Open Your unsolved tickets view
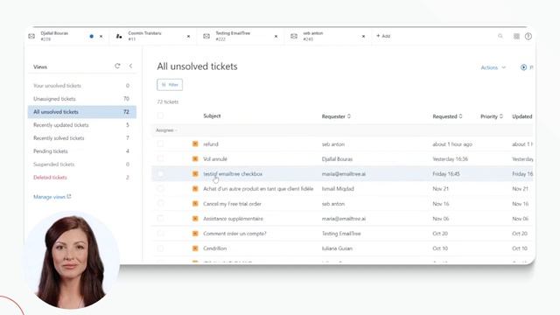The height and width of the screenshot is (315, 560). click(x=81, y=86)
